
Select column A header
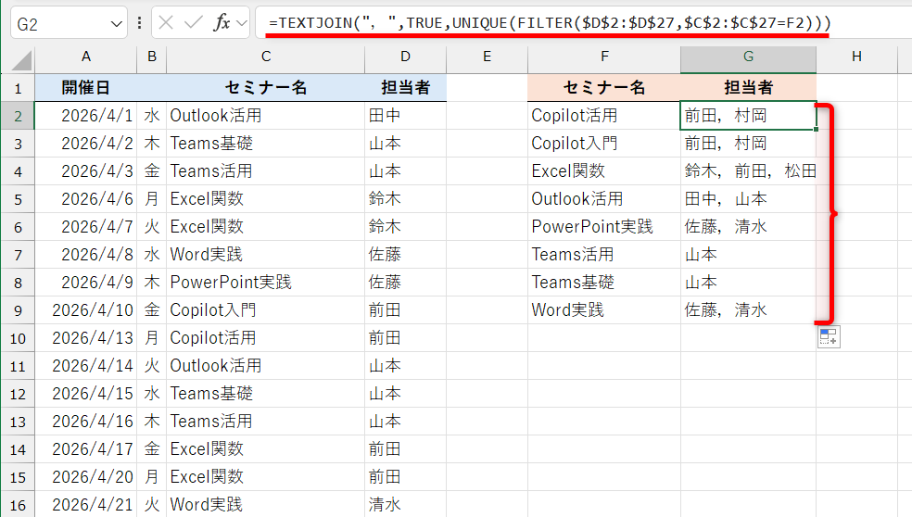coord(86,57)
